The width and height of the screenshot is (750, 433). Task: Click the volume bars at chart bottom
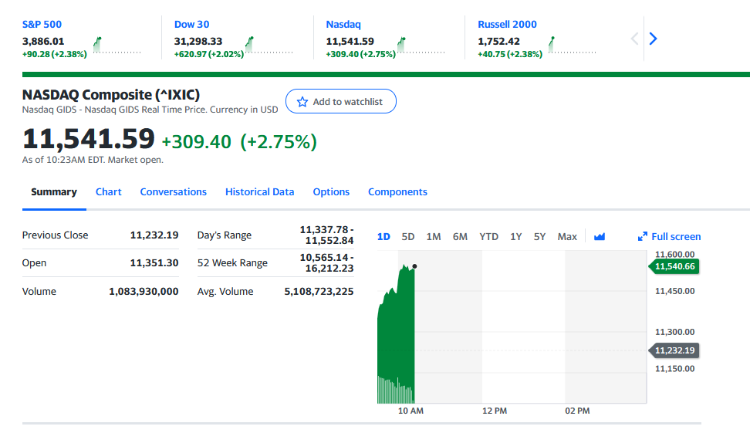pos(396,390)
